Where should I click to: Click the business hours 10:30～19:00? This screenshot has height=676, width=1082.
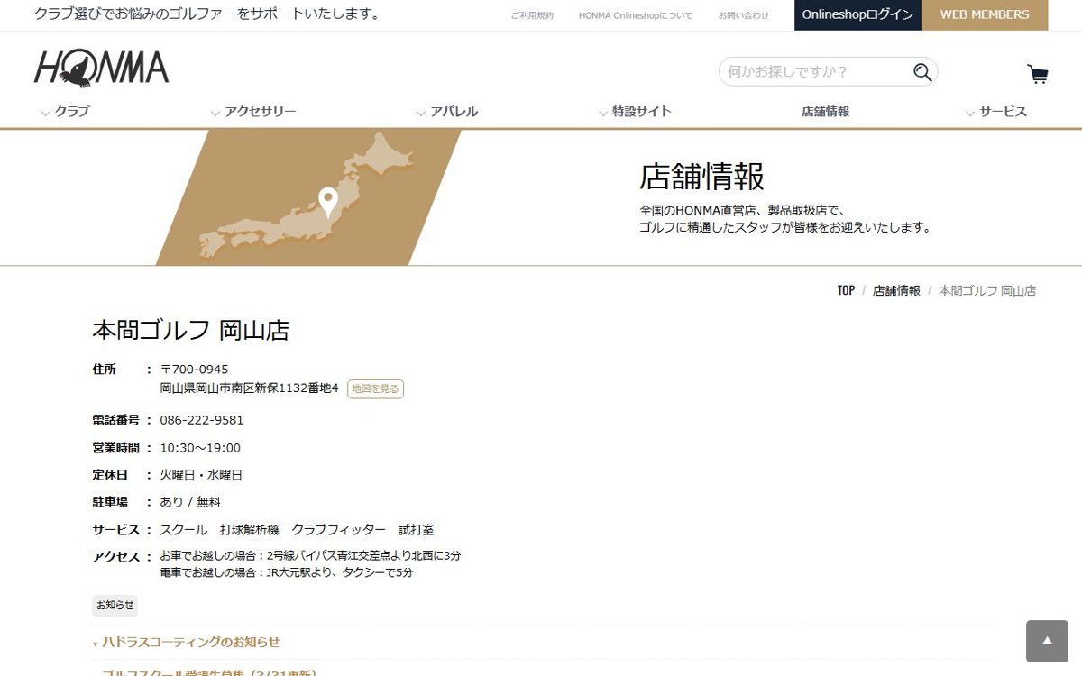tap(200, 448)
